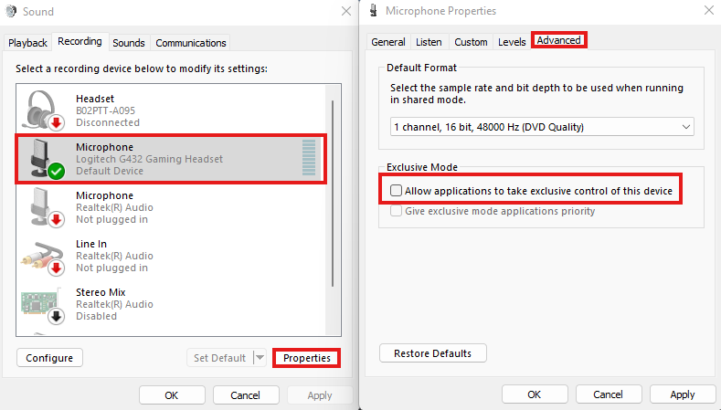Apply changes in Microphone Properties

683,394
